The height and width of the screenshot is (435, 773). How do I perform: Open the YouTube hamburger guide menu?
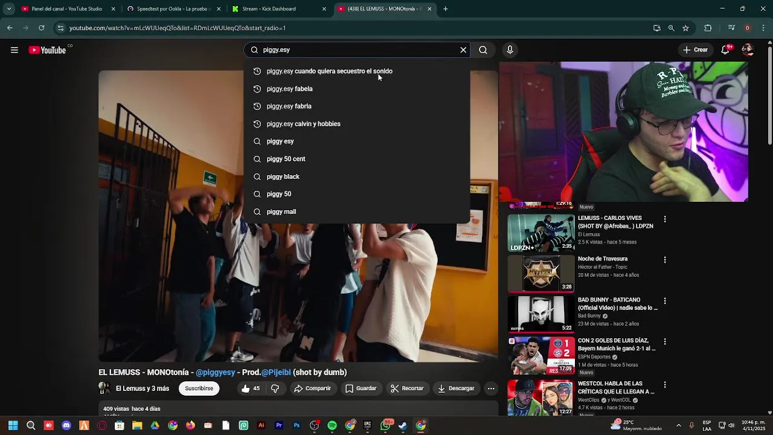pyautogui.click(x=14, y=50)
